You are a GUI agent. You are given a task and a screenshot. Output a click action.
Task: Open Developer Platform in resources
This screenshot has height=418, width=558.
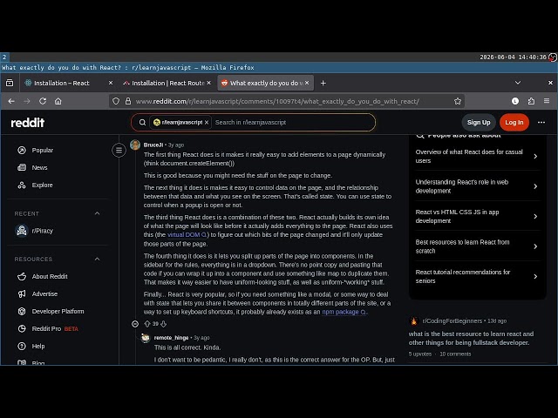click(x=57, y=311)
